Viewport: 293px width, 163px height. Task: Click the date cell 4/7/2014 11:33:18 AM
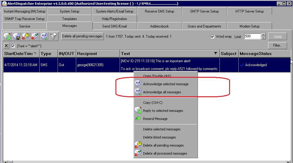pos(21,65)
